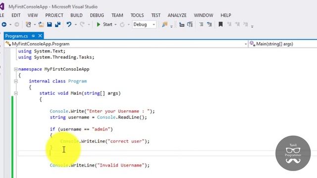317x178 pixels.
Task: Open the BUILD menu
Action: [x=76, y=15]
